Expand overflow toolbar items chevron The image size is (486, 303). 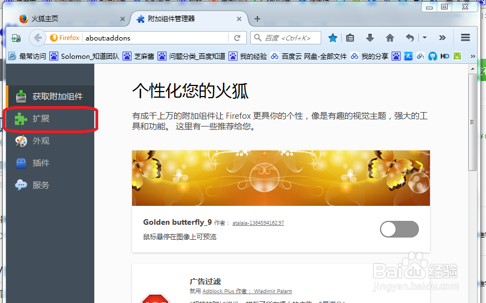442,38
